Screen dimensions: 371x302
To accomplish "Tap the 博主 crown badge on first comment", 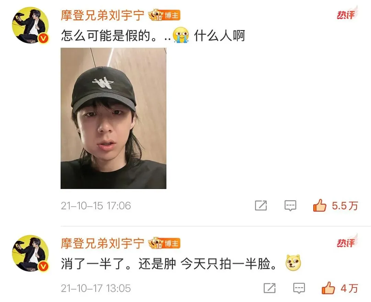I will (164, 15).
